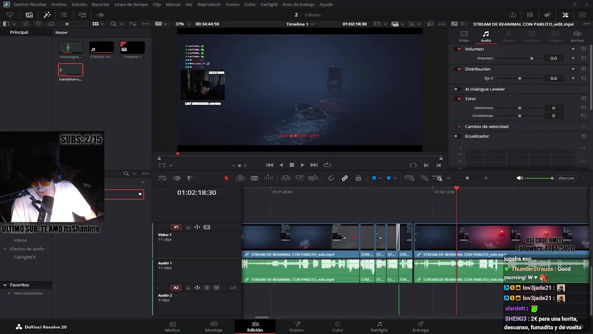The width and height of the screenshot is (593, 334).
Task: Play the timeline
Action: tap(303, 165)
